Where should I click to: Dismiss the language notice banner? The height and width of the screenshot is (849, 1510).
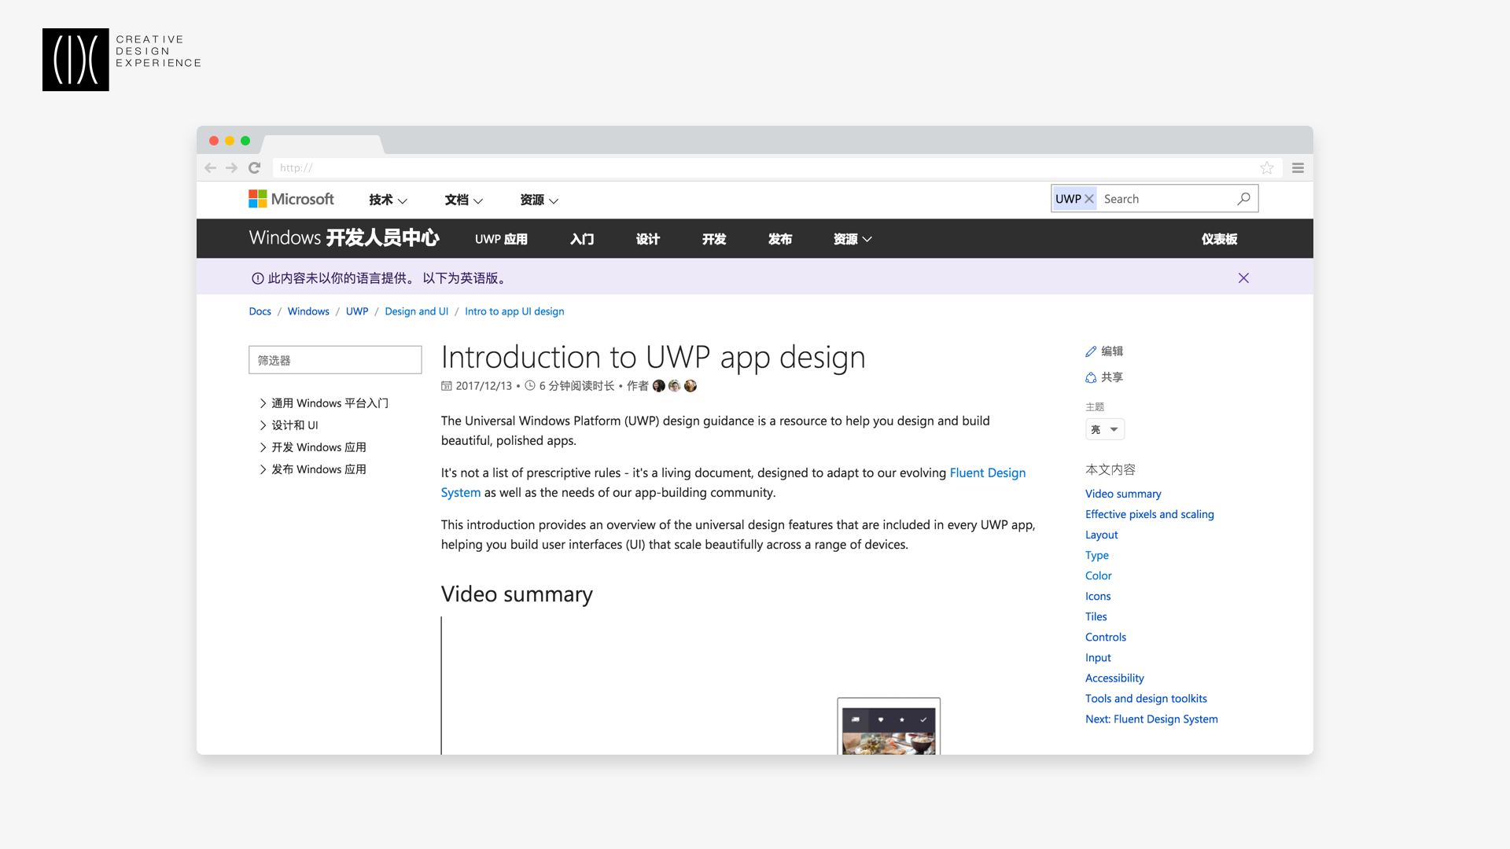click(x=1243, y=278)
